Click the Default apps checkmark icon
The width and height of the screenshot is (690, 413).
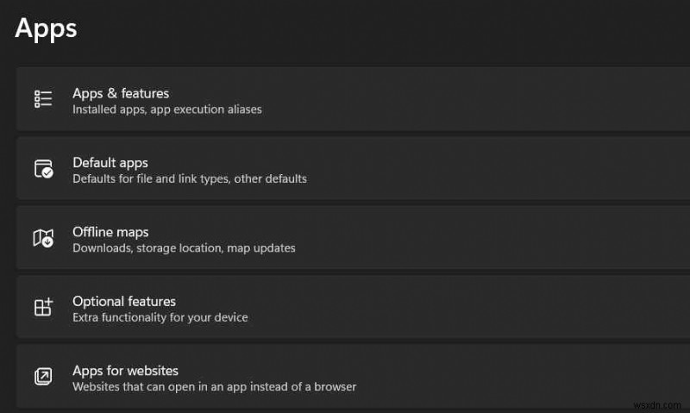click(x=43, y=169)
